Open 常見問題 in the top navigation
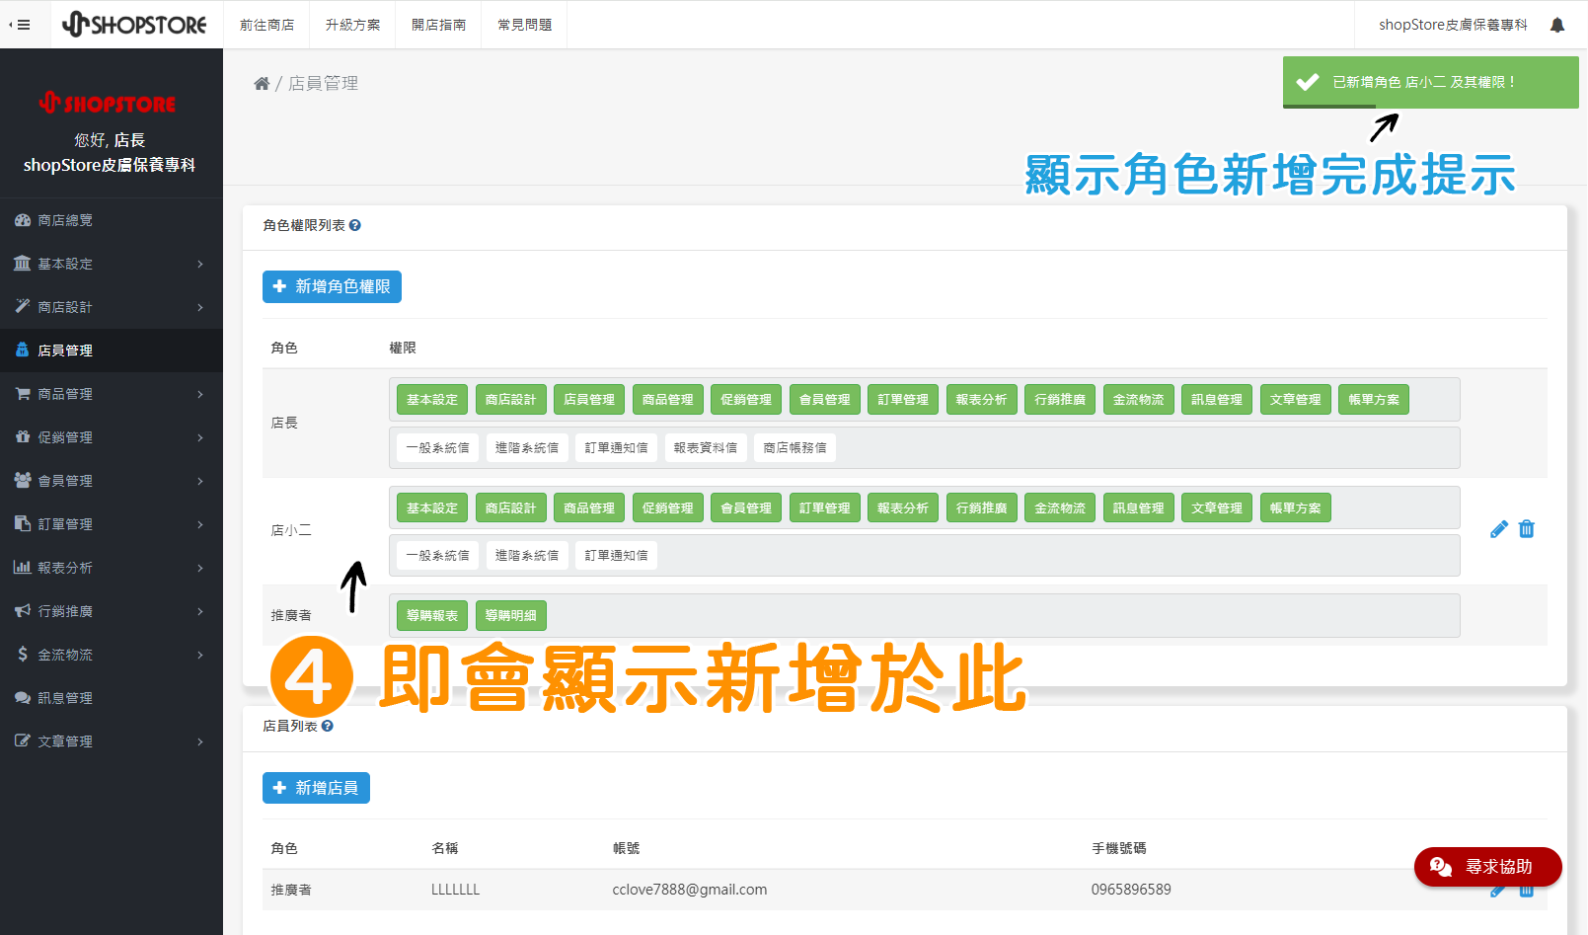Viewport: 1588px width, 935px height. 524,25
